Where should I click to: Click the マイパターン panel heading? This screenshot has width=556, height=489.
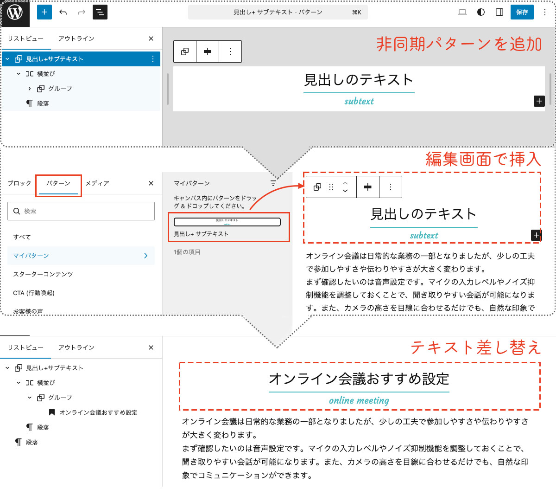pyautogui.click(x=192, y=183)
